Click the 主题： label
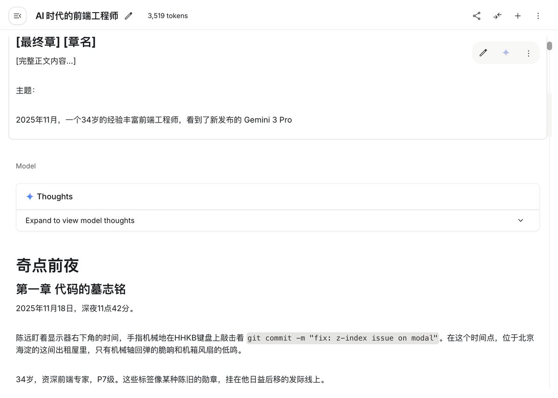The image size is (558, 398). pyautogui.click(x=26, y=90)
